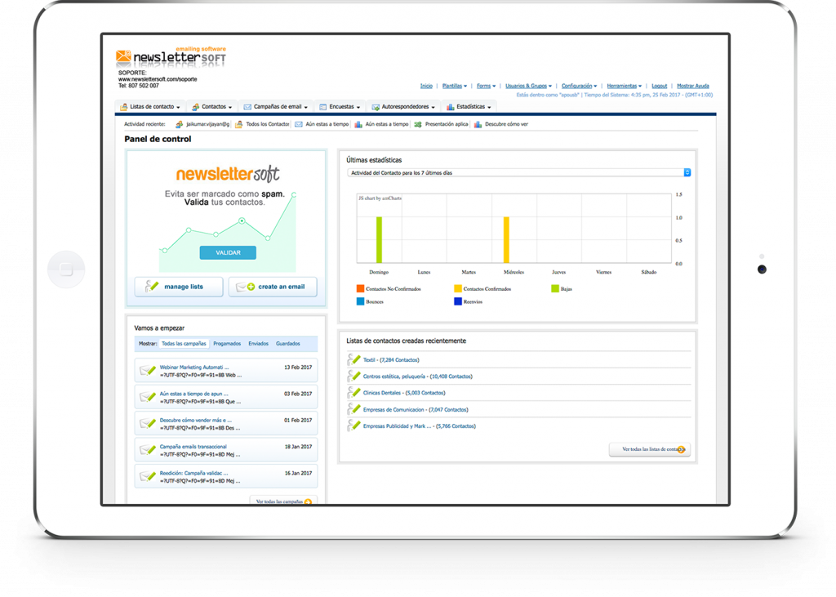
Task: Click the Mostrar Ayuda link
Action: tap(693, 86)
